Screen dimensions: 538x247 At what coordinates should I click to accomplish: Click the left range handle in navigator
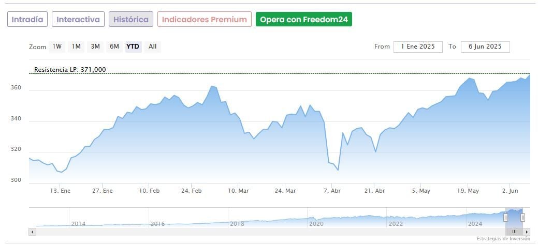point(506,218)
